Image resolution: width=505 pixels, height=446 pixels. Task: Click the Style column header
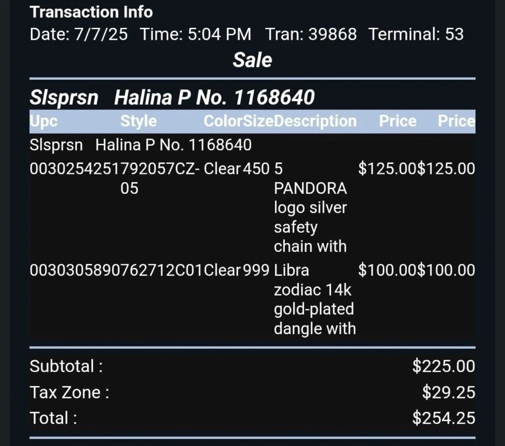(x=138, y=121)
